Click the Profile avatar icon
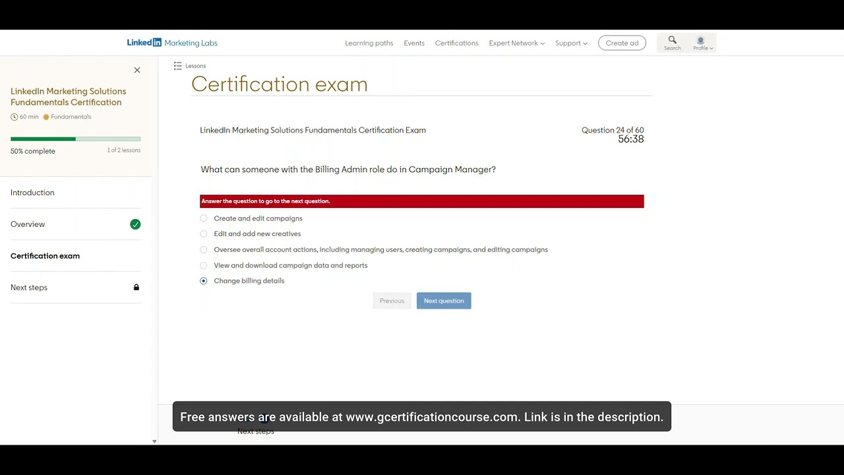The image size is (844, 475). (700, 41)
